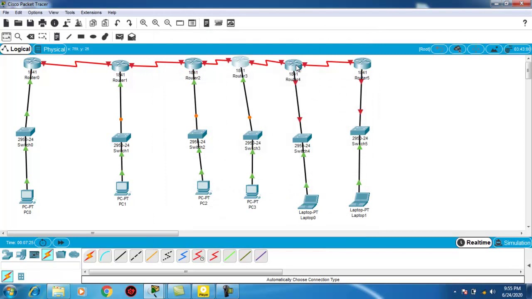This screenshot has height=299, width=532.
Task: Select the Draw Line tool
Action: 69,37
